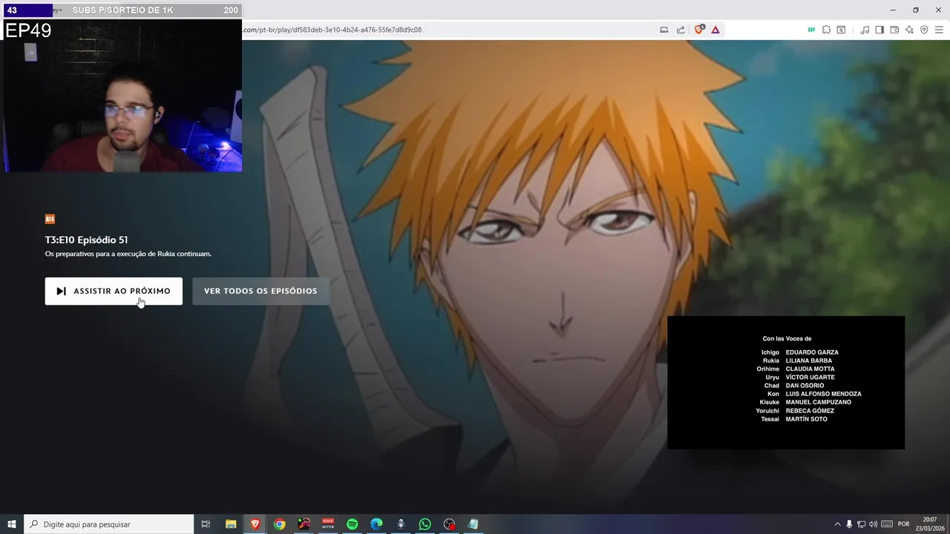Click the Brave browser taskbar icon
Viewport: 950px width, 534px height.
(255, 524)
